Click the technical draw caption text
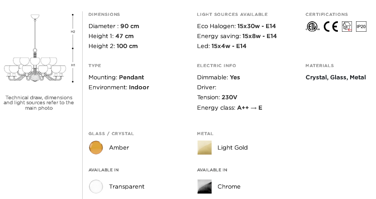 coord(39,103)
